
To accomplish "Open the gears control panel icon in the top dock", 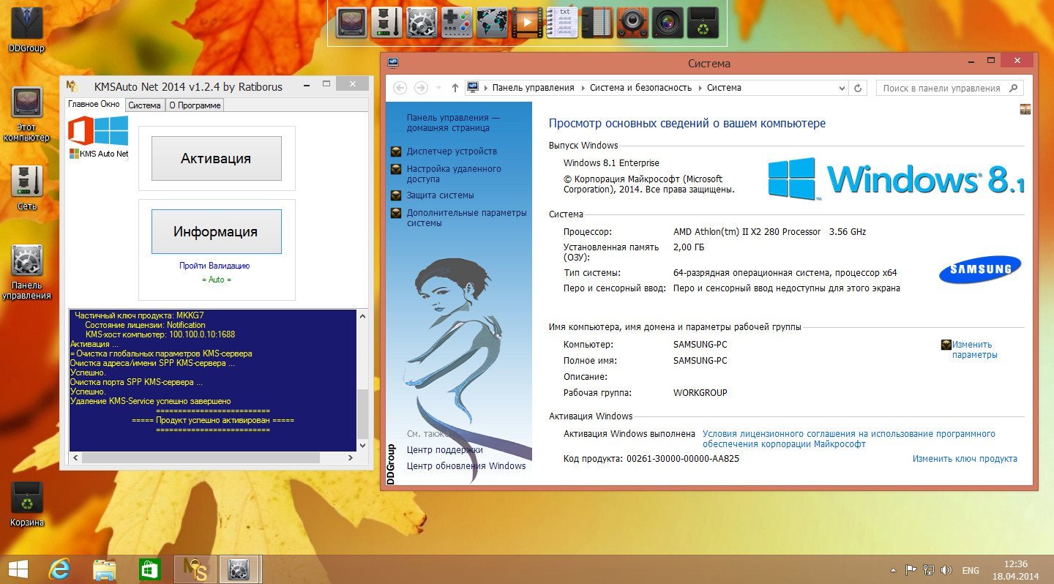I will [422, 23].
